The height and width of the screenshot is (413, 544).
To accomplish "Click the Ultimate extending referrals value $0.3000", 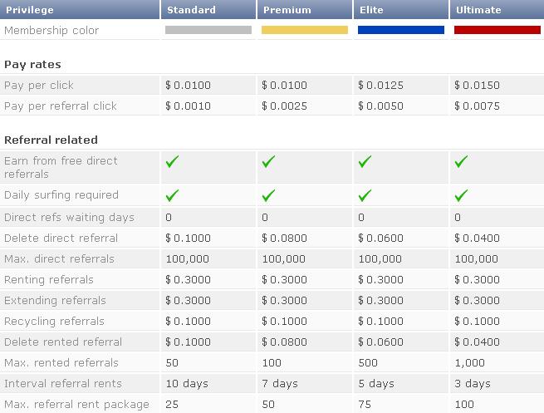I will point(477,301).
